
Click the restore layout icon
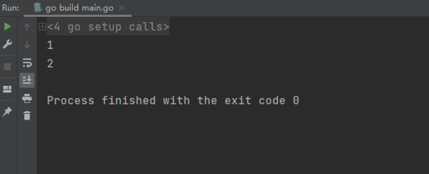point(7,89)
